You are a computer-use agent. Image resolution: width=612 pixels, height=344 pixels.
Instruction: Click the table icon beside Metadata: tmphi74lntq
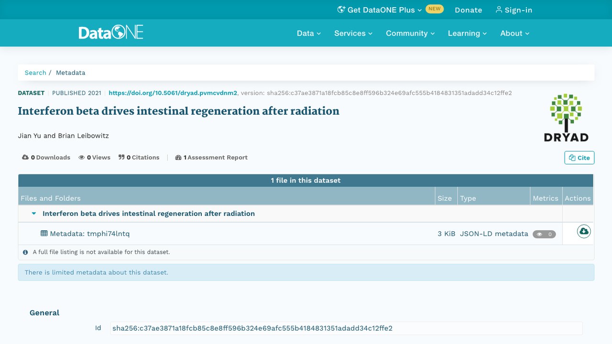[44, 234]
